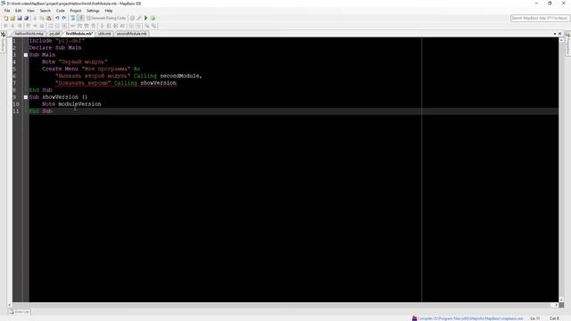
Task: Switch to HelloWorld.mbp tab
Action: point(29,34)
